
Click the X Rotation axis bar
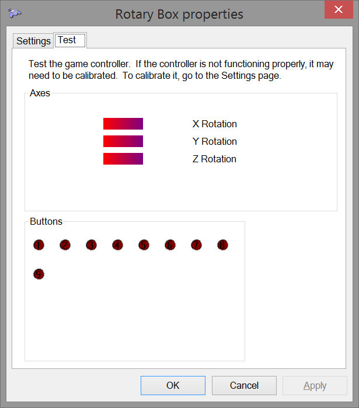[123, 124]
